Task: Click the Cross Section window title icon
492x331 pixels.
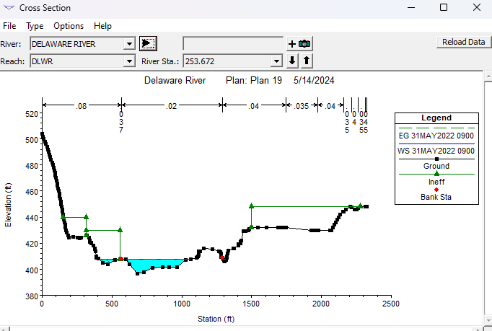Action: tap(9, 7)
